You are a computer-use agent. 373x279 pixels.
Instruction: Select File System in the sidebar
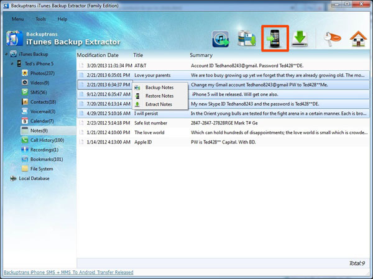coord(42,169)
